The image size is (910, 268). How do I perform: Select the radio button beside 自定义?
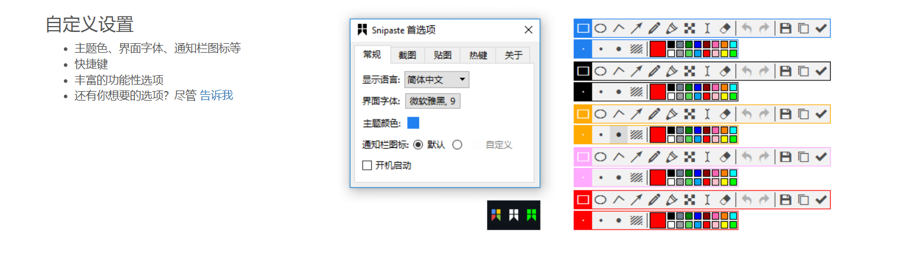[457, 145]
